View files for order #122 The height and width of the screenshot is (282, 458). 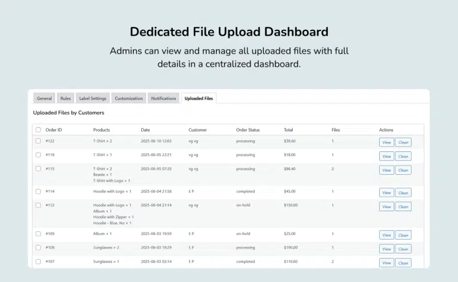pyautogui.click(x=386, y=142)
